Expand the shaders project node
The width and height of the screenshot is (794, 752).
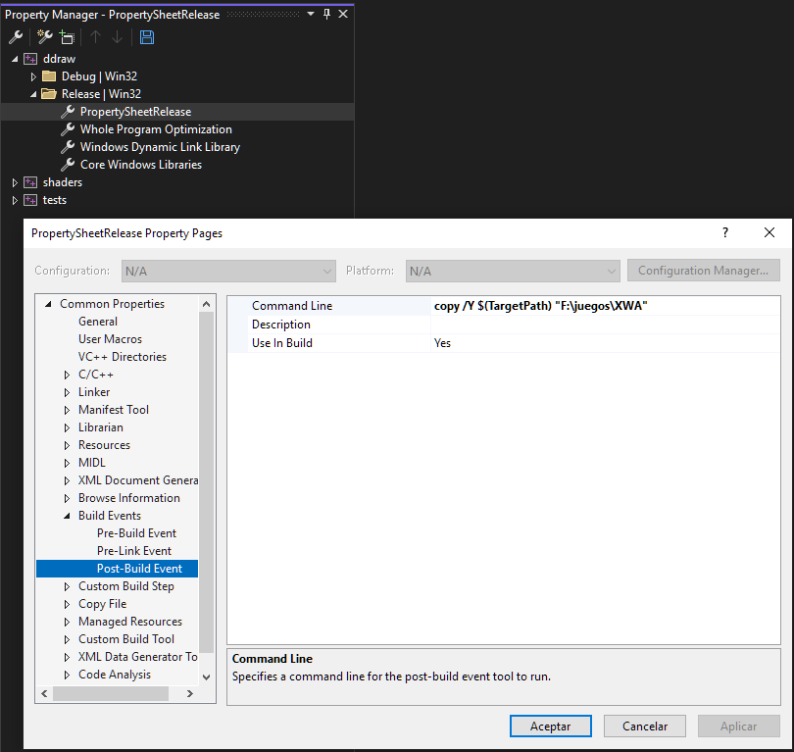point(15,182)
